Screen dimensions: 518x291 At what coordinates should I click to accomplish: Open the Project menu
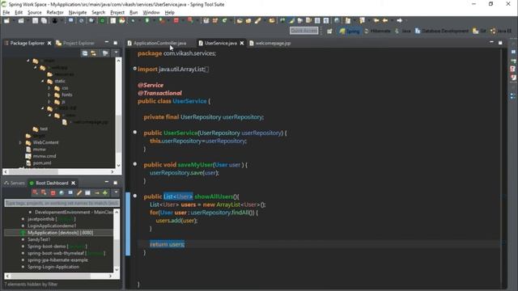[117, 13]
